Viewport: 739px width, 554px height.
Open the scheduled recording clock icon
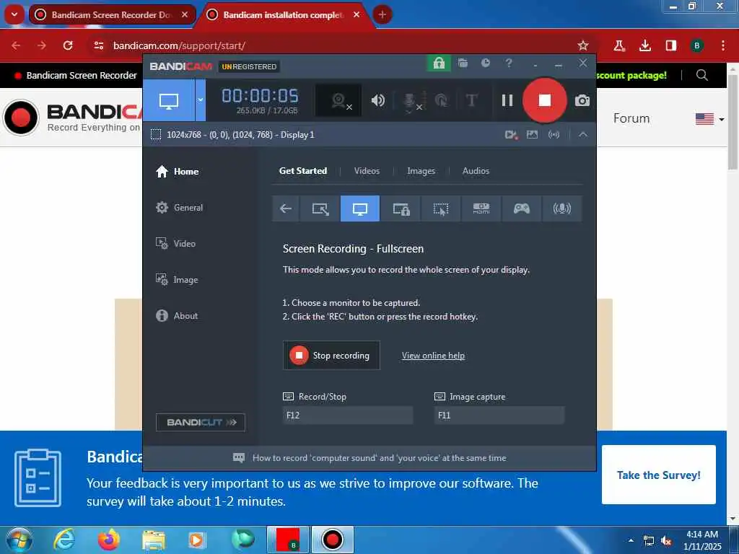[x=486, y=63]
